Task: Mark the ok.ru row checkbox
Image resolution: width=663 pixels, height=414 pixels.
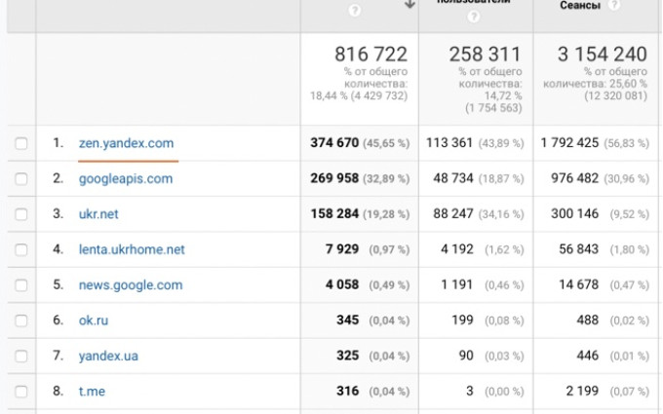Action: (21, 320)
